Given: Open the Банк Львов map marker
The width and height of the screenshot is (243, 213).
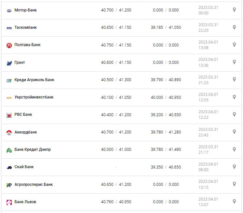Looking at the screenshot, I should [x=234, y=201].
